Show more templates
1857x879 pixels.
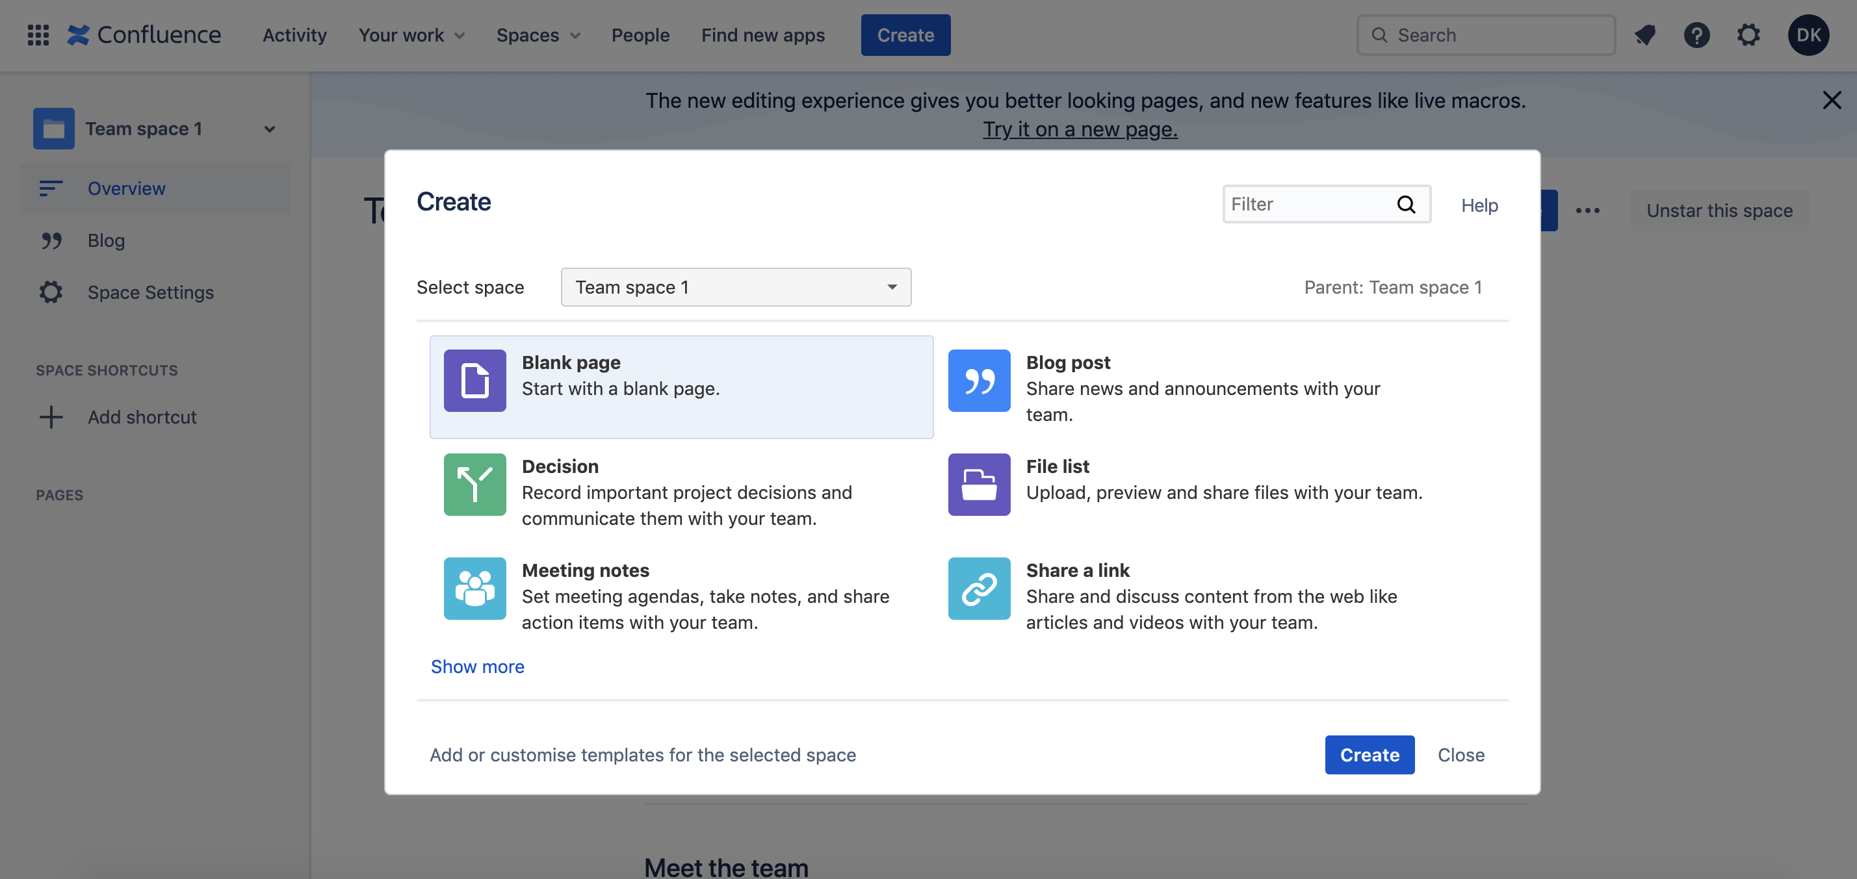coord(477,666)
